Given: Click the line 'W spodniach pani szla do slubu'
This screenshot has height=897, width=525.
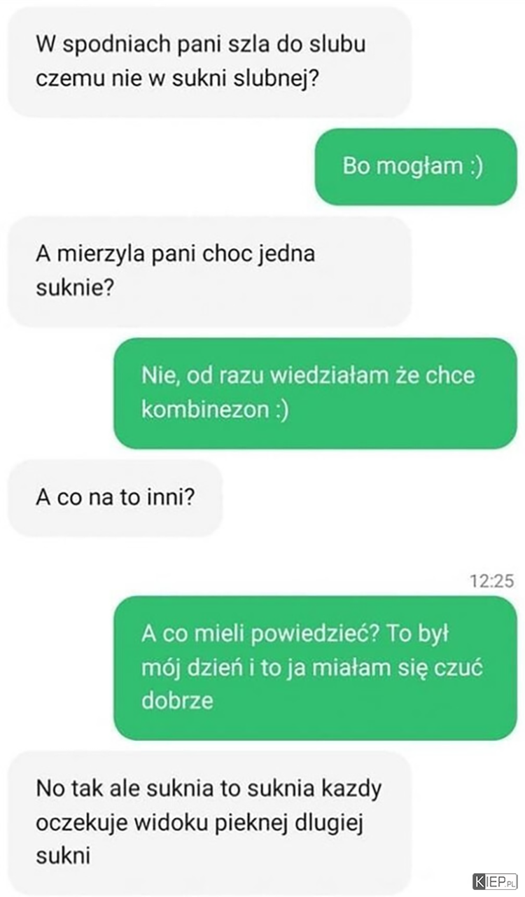Looking at the screenshot, I should [x=201, y=45].
